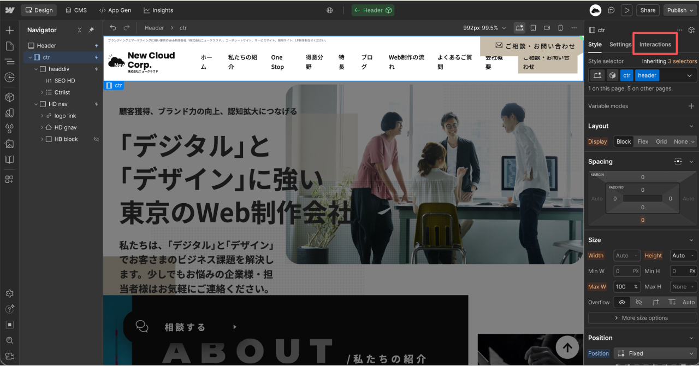Screen dimensions: 699x366
Task: Set overflow to visible eye icon
Action: [621, 302]
